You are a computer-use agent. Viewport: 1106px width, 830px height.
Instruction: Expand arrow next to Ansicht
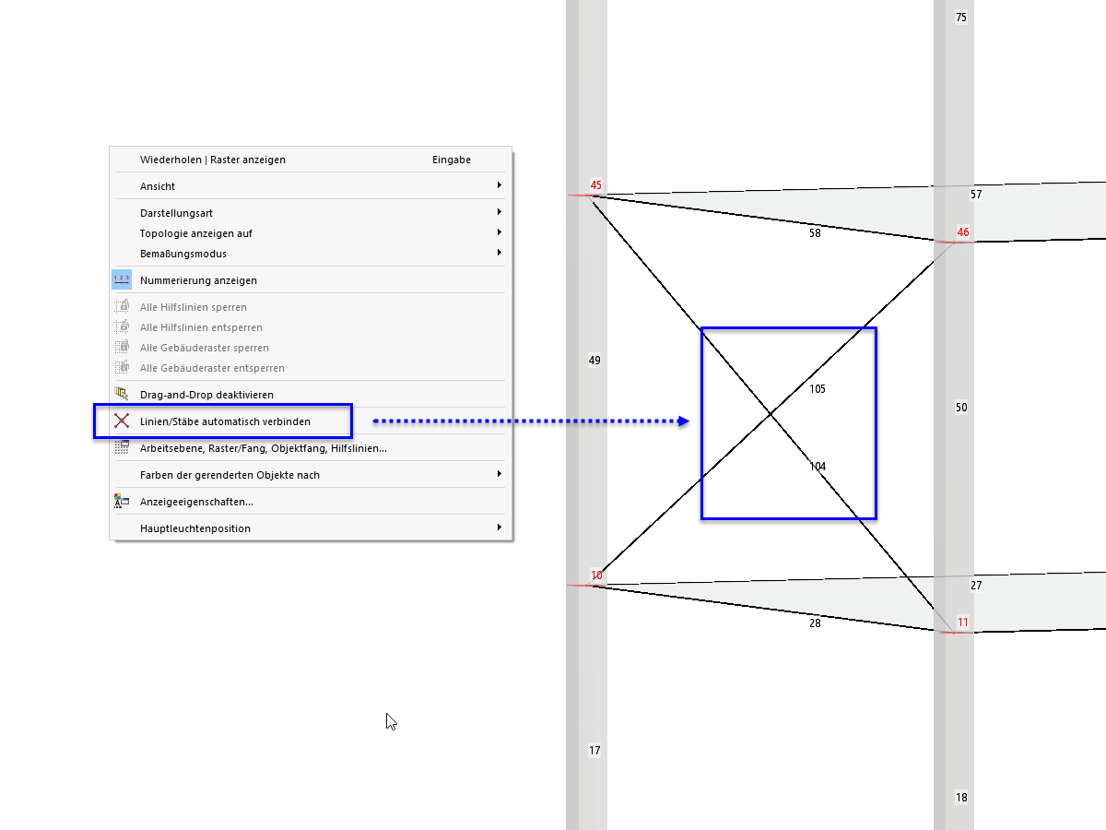coord(499,185)
